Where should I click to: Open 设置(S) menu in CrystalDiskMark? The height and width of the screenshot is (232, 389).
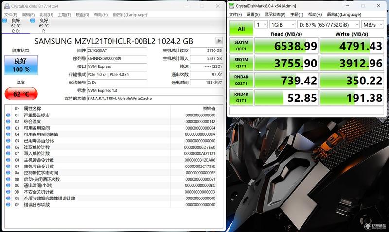pyautogui.click(x=253, y=15)
